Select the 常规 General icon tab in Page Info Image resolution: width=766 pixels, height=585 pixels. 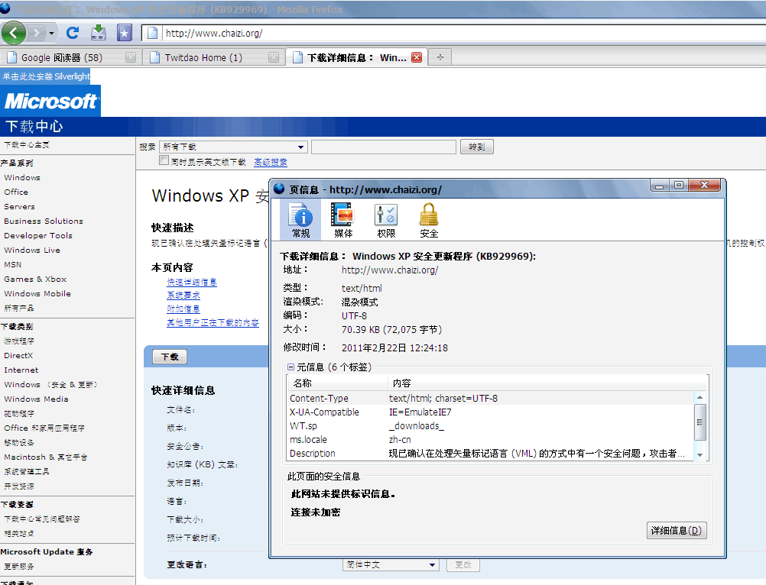tap(300, 220)
